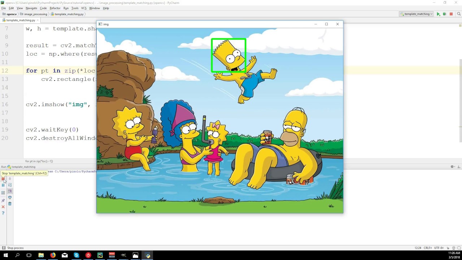Toggle soft-wrap in the Run console
The width and height of the screenshot is (462, 260).
(x=10, y=185)
